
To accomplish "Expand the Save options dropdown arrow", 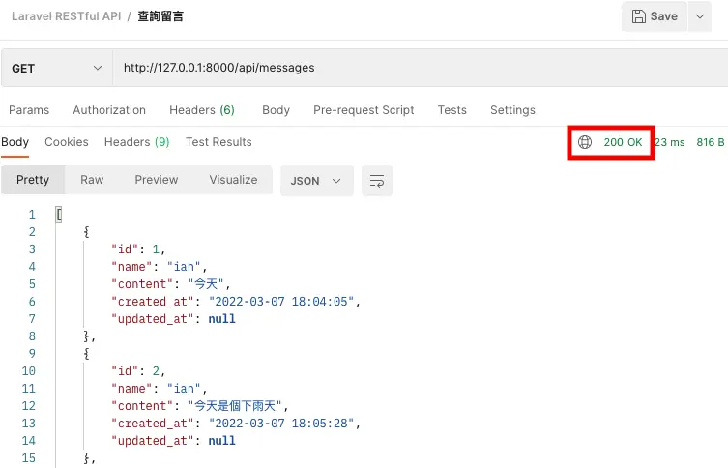I will [700, 16].
